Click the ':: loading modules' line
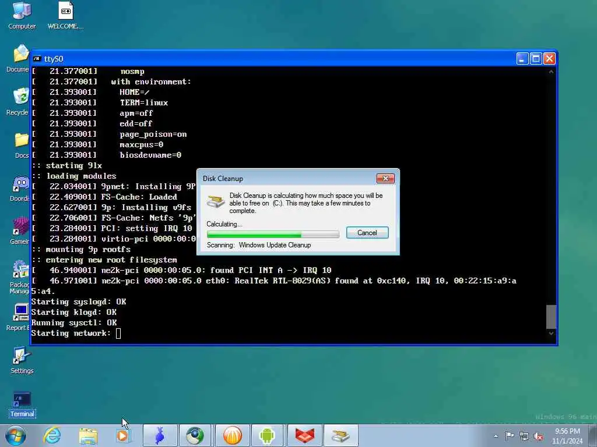Screen dimensions: 597x447 (x=74, y=176)
